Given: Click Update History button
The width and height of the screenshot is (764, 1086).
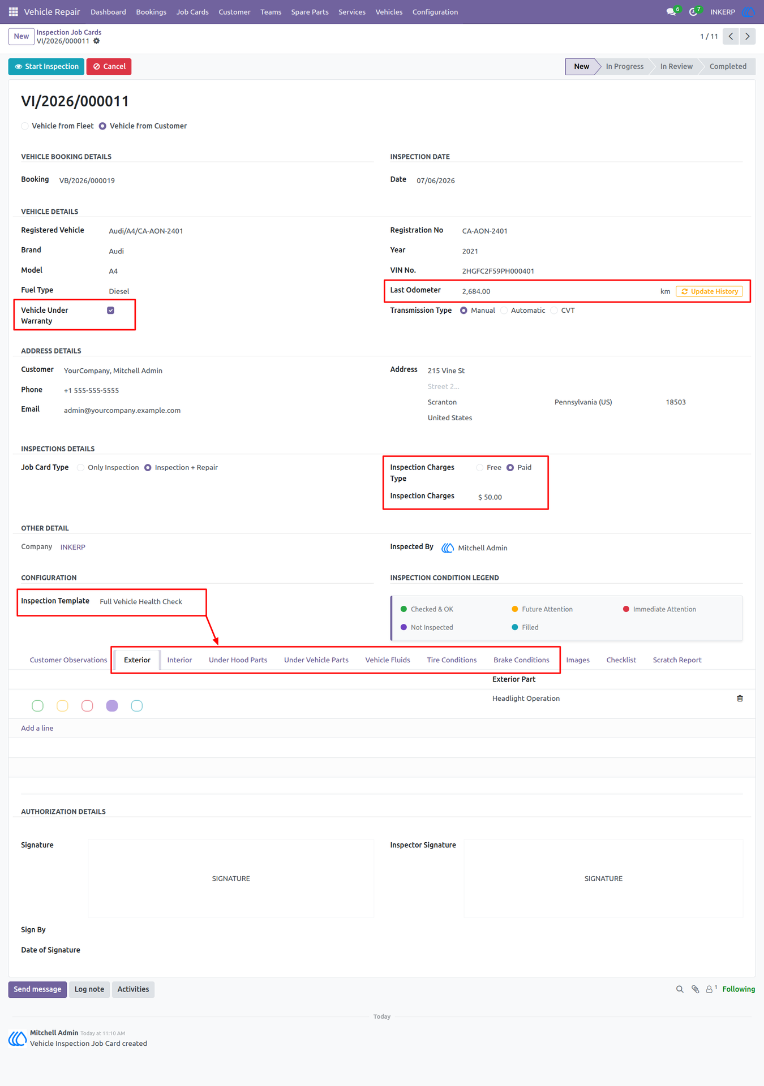Looking at the screenshot, I should click(x=709, y=291).
